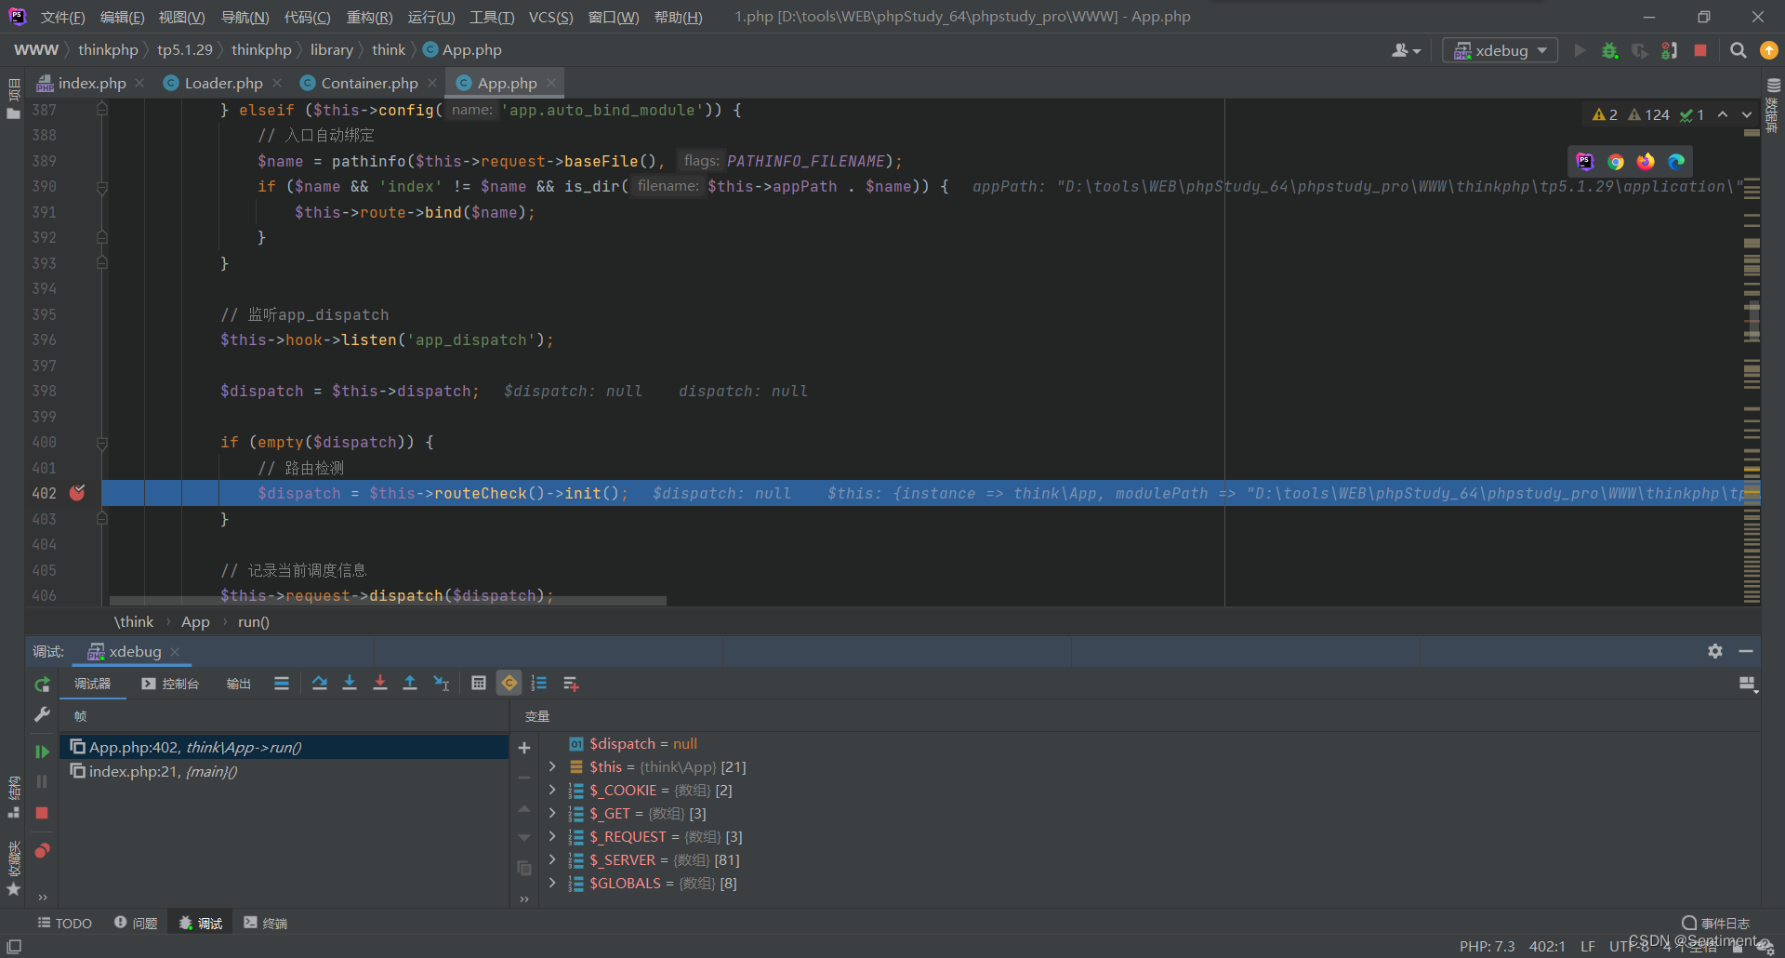The height and width of the screenshot is (958, 1785).
Task: Open the 运行(U) menu
Action: pos(431,17)
